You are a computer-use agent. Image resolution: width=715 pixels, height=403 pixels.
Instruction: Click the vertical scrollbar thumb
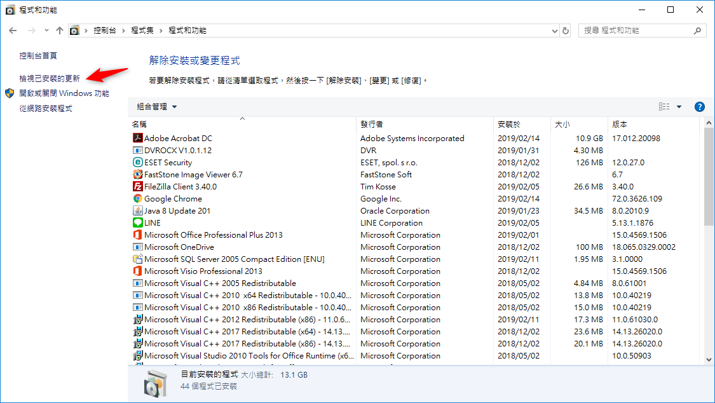pos(709,177)
